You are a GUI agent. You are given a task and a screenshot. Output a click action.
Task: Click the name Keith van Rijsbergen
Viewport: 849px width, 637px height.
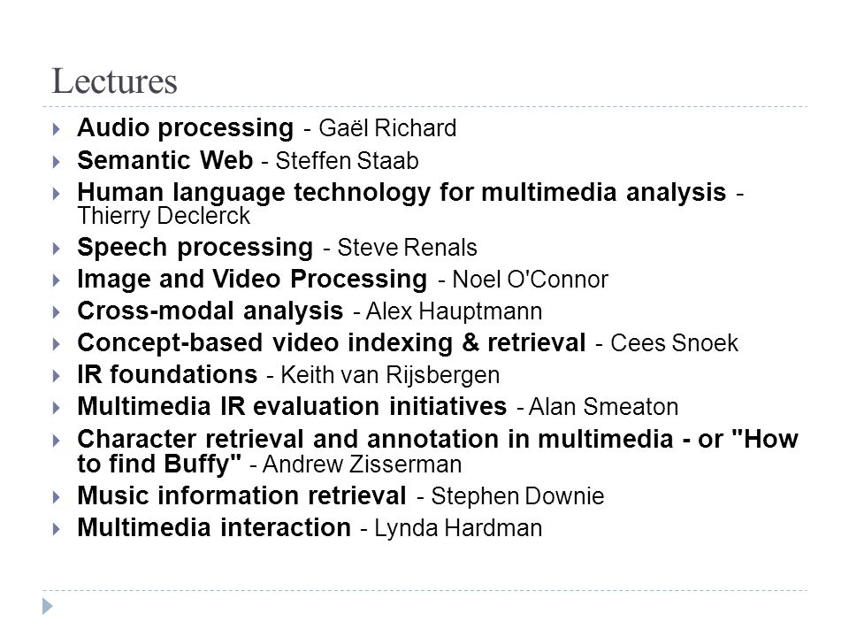(390, 375)
